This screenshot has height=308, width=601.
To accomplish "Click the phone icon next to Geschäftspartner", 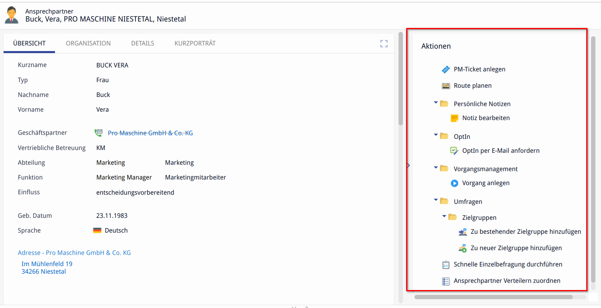I will pyautogui.click(x=98, y=133).
